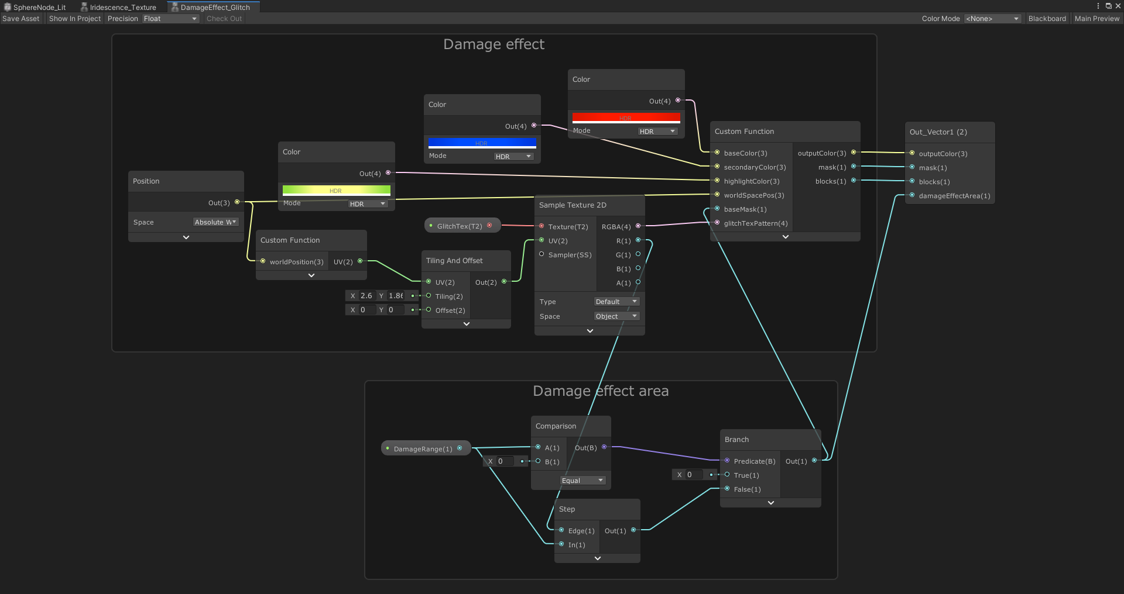Click the Sampler(SS) input port

point(542,254)
